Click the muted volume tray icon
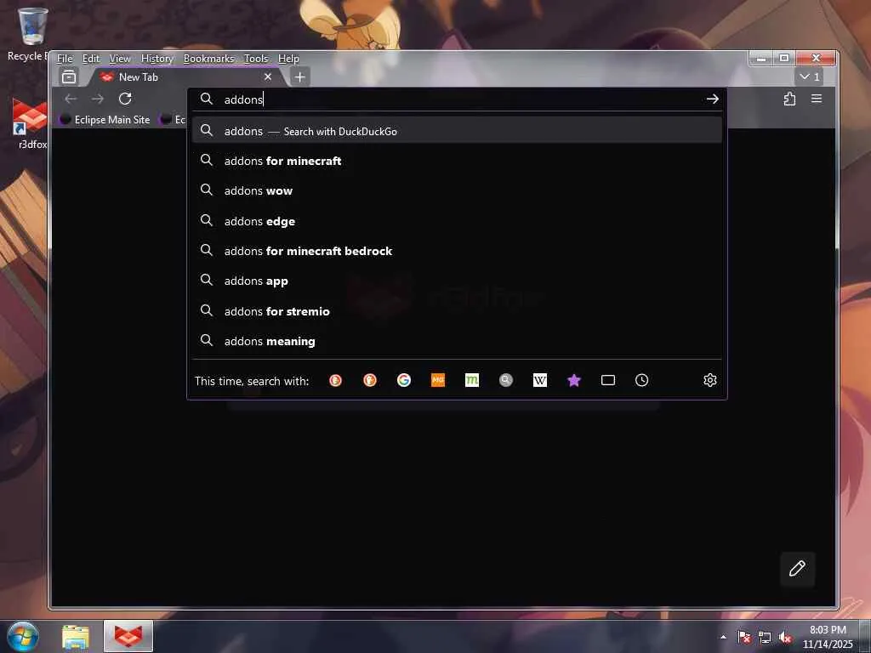871x653 pixels. tap(785, 637)
